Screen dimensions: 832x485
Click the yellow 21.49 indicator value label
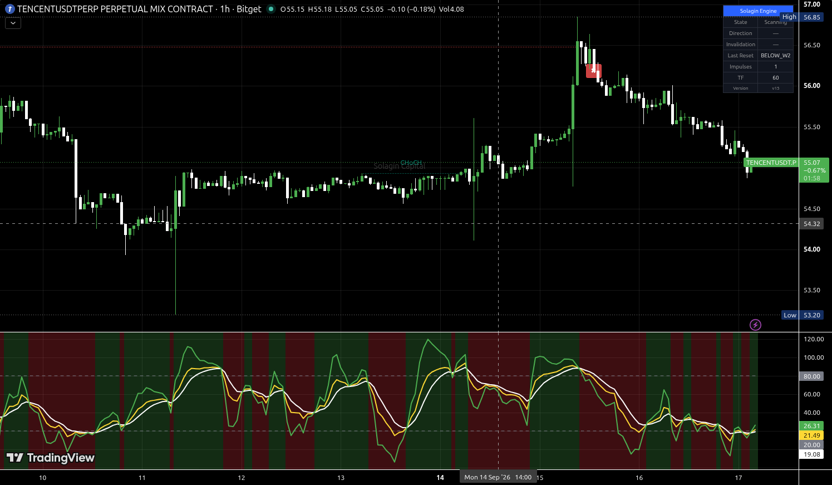[x=812, y=435]
